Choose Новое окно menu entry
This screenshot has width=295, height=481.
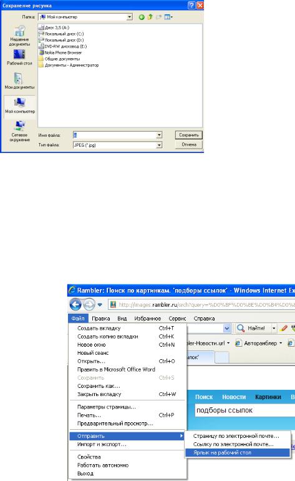click(x=128, y=345)
